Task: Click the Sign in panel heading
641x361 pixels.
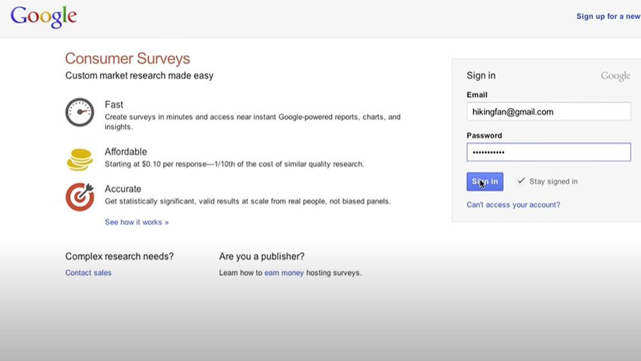Action: pos(481,76)
